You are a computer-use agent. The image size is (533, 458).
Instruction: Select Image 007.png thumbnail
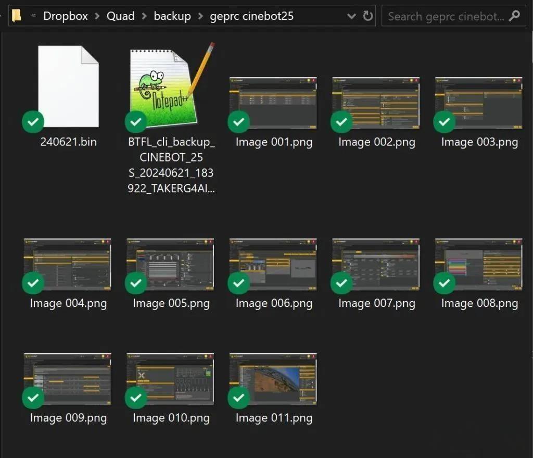(376, 264)
